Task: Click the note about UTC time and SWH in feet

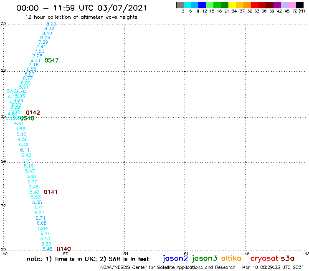Action: tap(88, 259)
